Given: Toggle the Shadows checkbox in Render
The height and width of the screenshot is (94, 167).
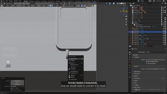Looking at the screenshot, I should (135, 72).
